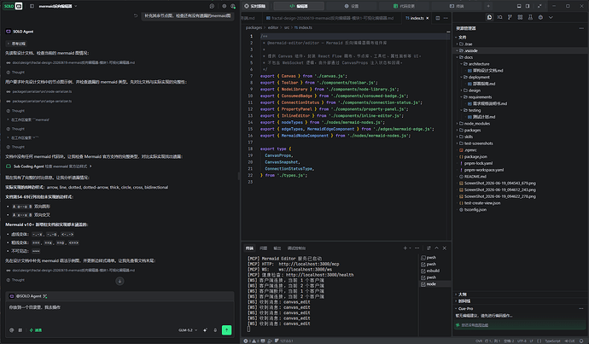Click the # reference icon in input box

[20, 330]
